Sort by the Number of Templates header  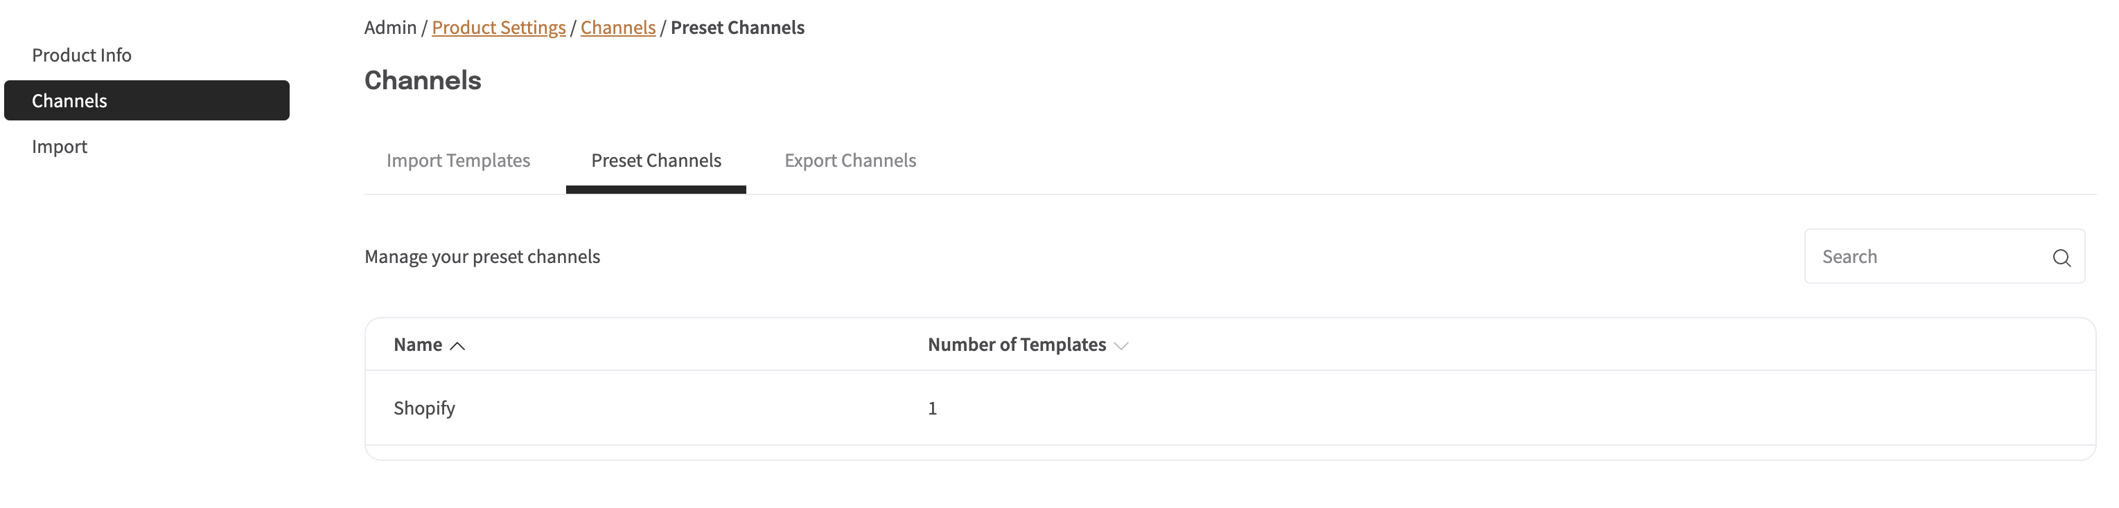pos(1017,345)
